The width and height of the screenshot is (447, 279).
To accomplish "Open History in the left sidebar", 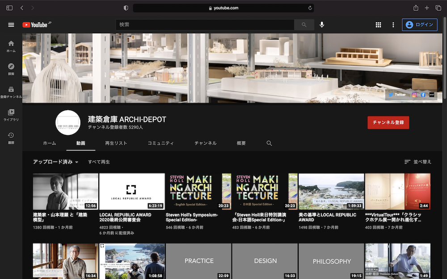I will [x=11, y=138].
